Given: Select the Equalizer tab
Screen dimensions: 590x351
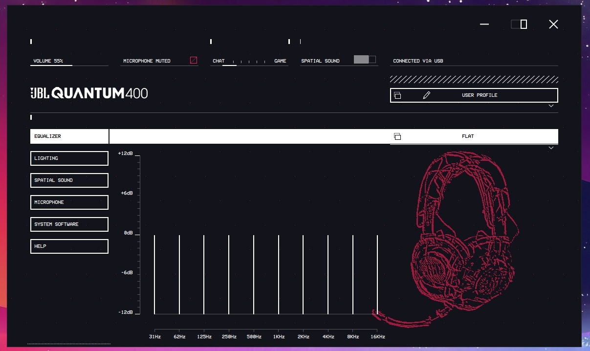Looking at the screenshot, I should [x=69, y=136].
